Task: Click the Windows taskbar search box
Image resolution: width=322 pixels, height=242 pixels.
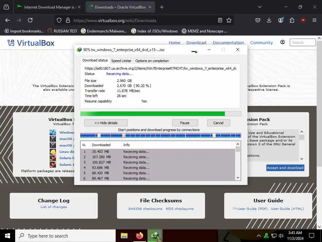Action: pyautogui.click(x=65, y=236)
